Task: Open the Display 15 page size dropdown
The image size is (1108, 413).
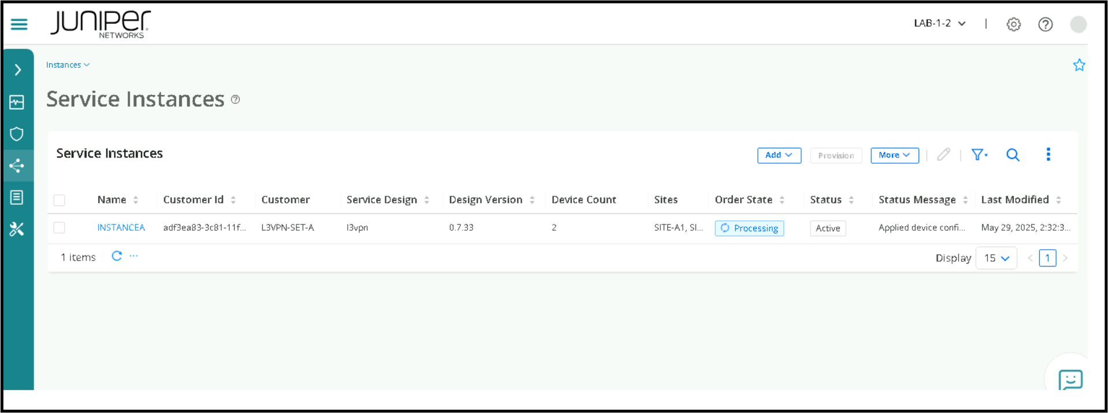Action: tap(996, 258)
